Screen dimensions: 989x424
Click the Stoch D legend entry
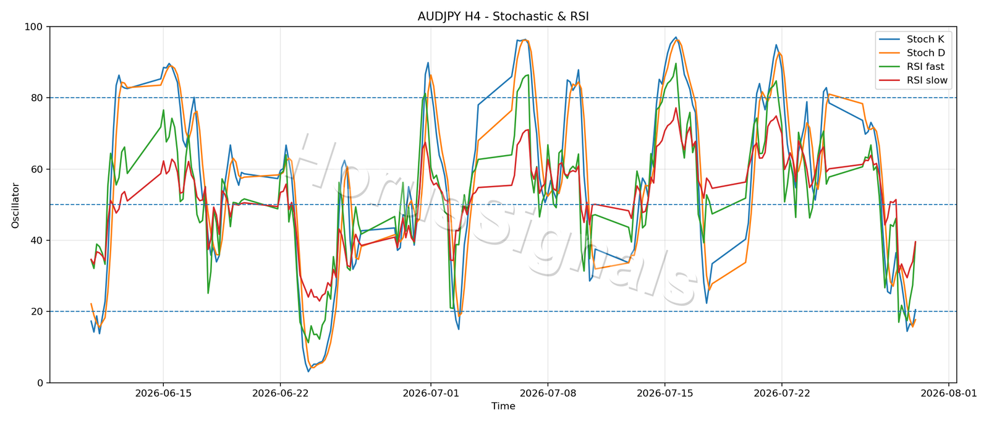[x=912, y=53]
